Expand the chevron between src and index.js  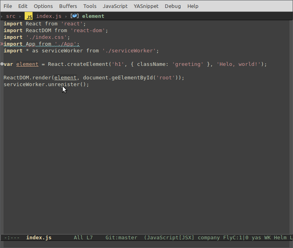20,16
